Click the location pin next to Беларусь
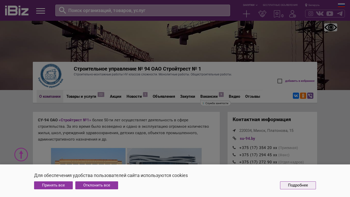350x197 pixels. (306, 5)
